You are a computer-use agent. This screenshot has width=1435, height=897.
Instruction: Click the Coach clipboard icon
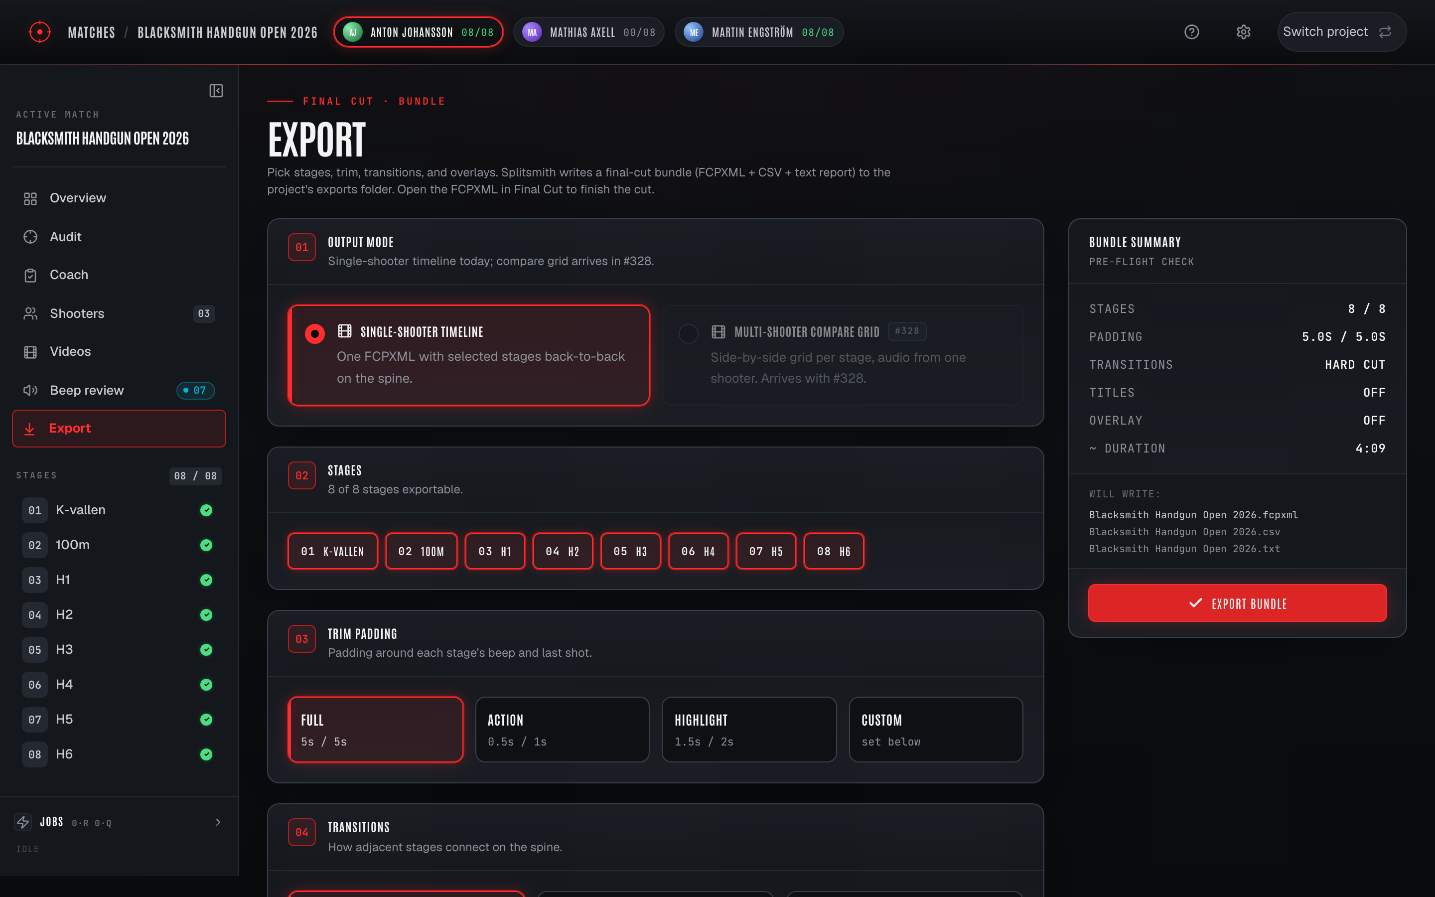[x=30, y=275]
